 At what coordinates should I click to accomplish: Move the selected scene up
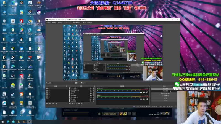tap(53, 104)
